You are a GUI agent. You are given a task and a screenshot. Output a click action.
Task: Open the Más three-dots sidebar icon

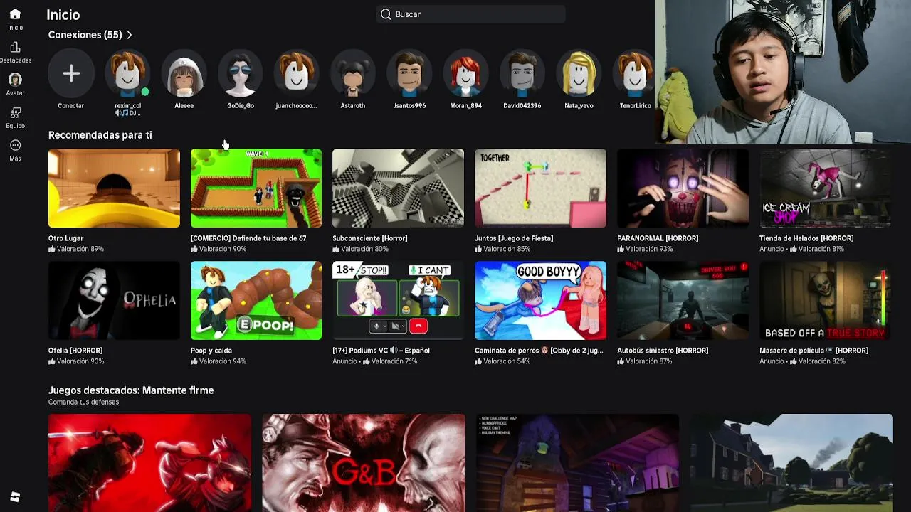pos(15,145)
